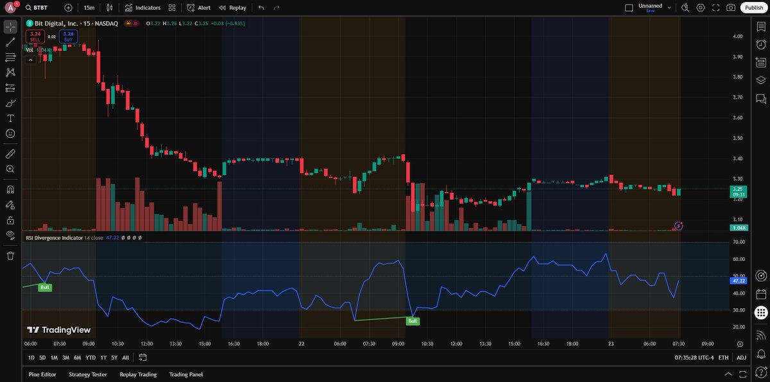Add a symbol to compare
This screenshot has height=382, width=770.
(69, 8)
